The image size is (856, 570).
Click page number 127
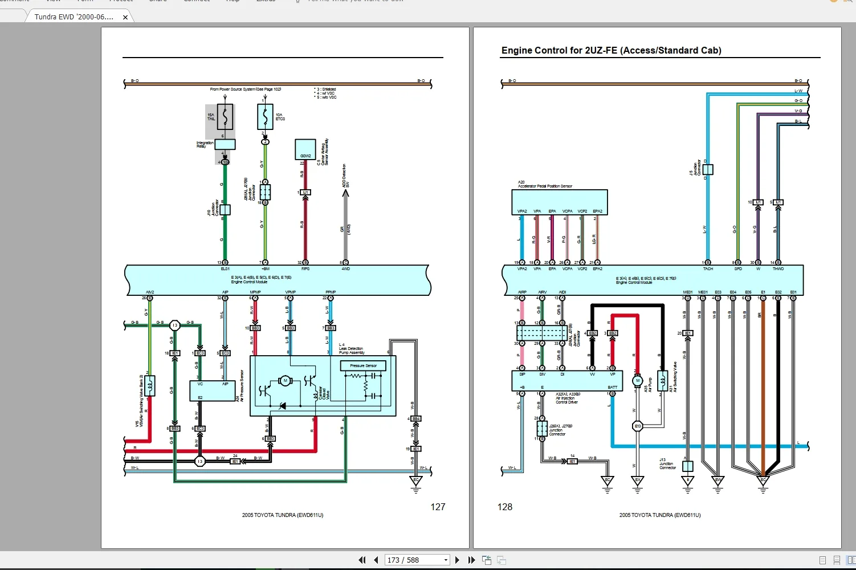[x=438, y=507]
